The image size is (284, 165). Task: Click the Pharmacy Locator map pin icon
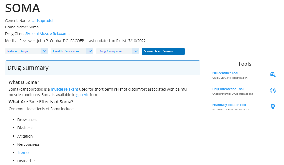pyautogui.click(x=273, y=107)
